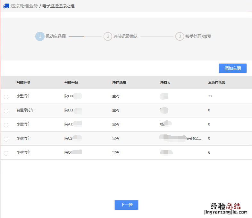Go to the 违法记录确认 step label
This screenshot has width=252, height=218.
[x=125, y=36]
